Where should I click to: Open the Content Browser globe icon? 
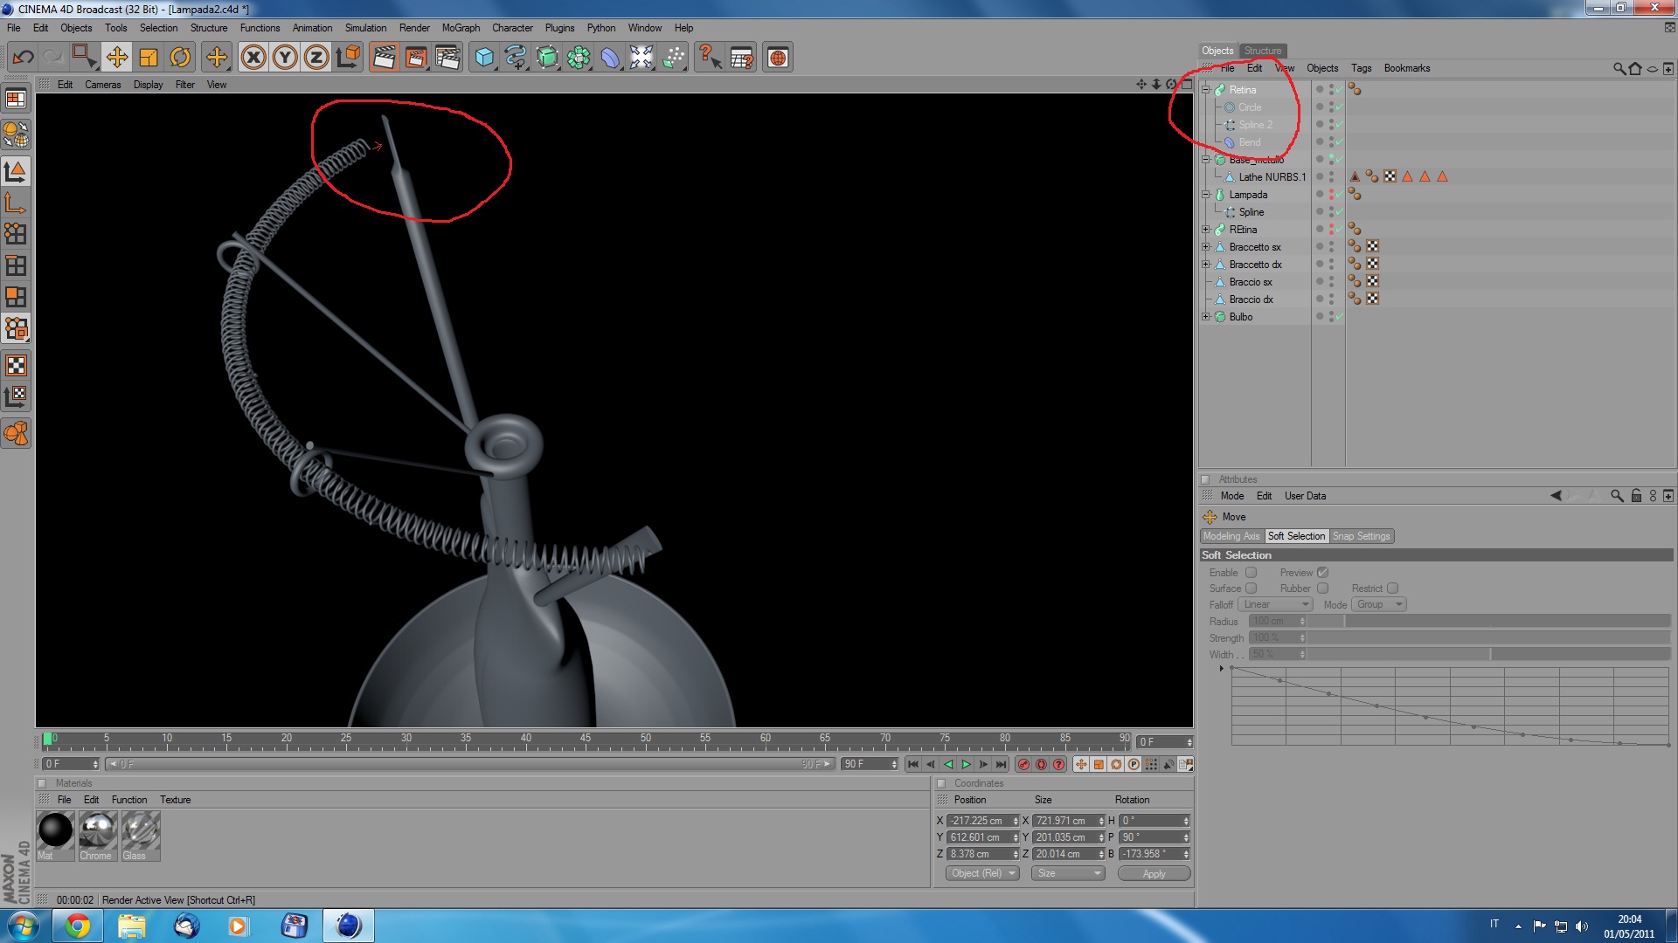(777, 58)
